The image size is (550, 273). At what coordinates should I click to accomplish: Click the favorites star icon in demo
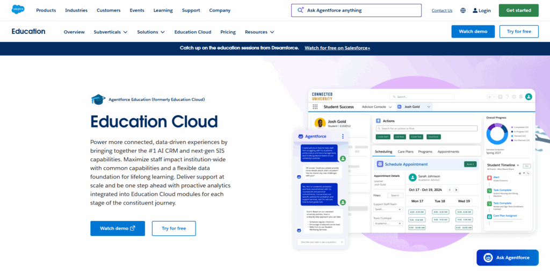coord(490,97)
